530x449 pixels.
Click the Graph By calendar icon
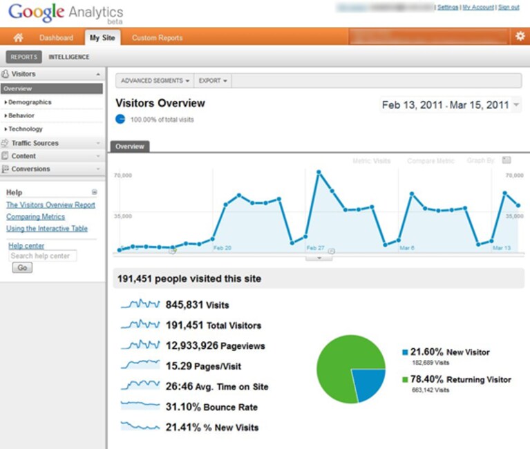pos(507,160)
